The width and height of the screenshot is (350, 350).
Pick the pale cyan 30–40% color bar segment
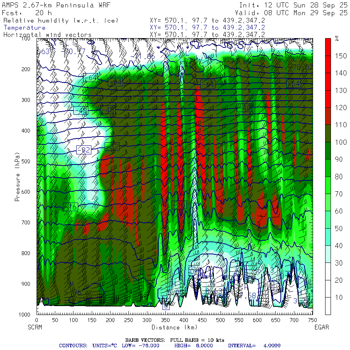328,254
